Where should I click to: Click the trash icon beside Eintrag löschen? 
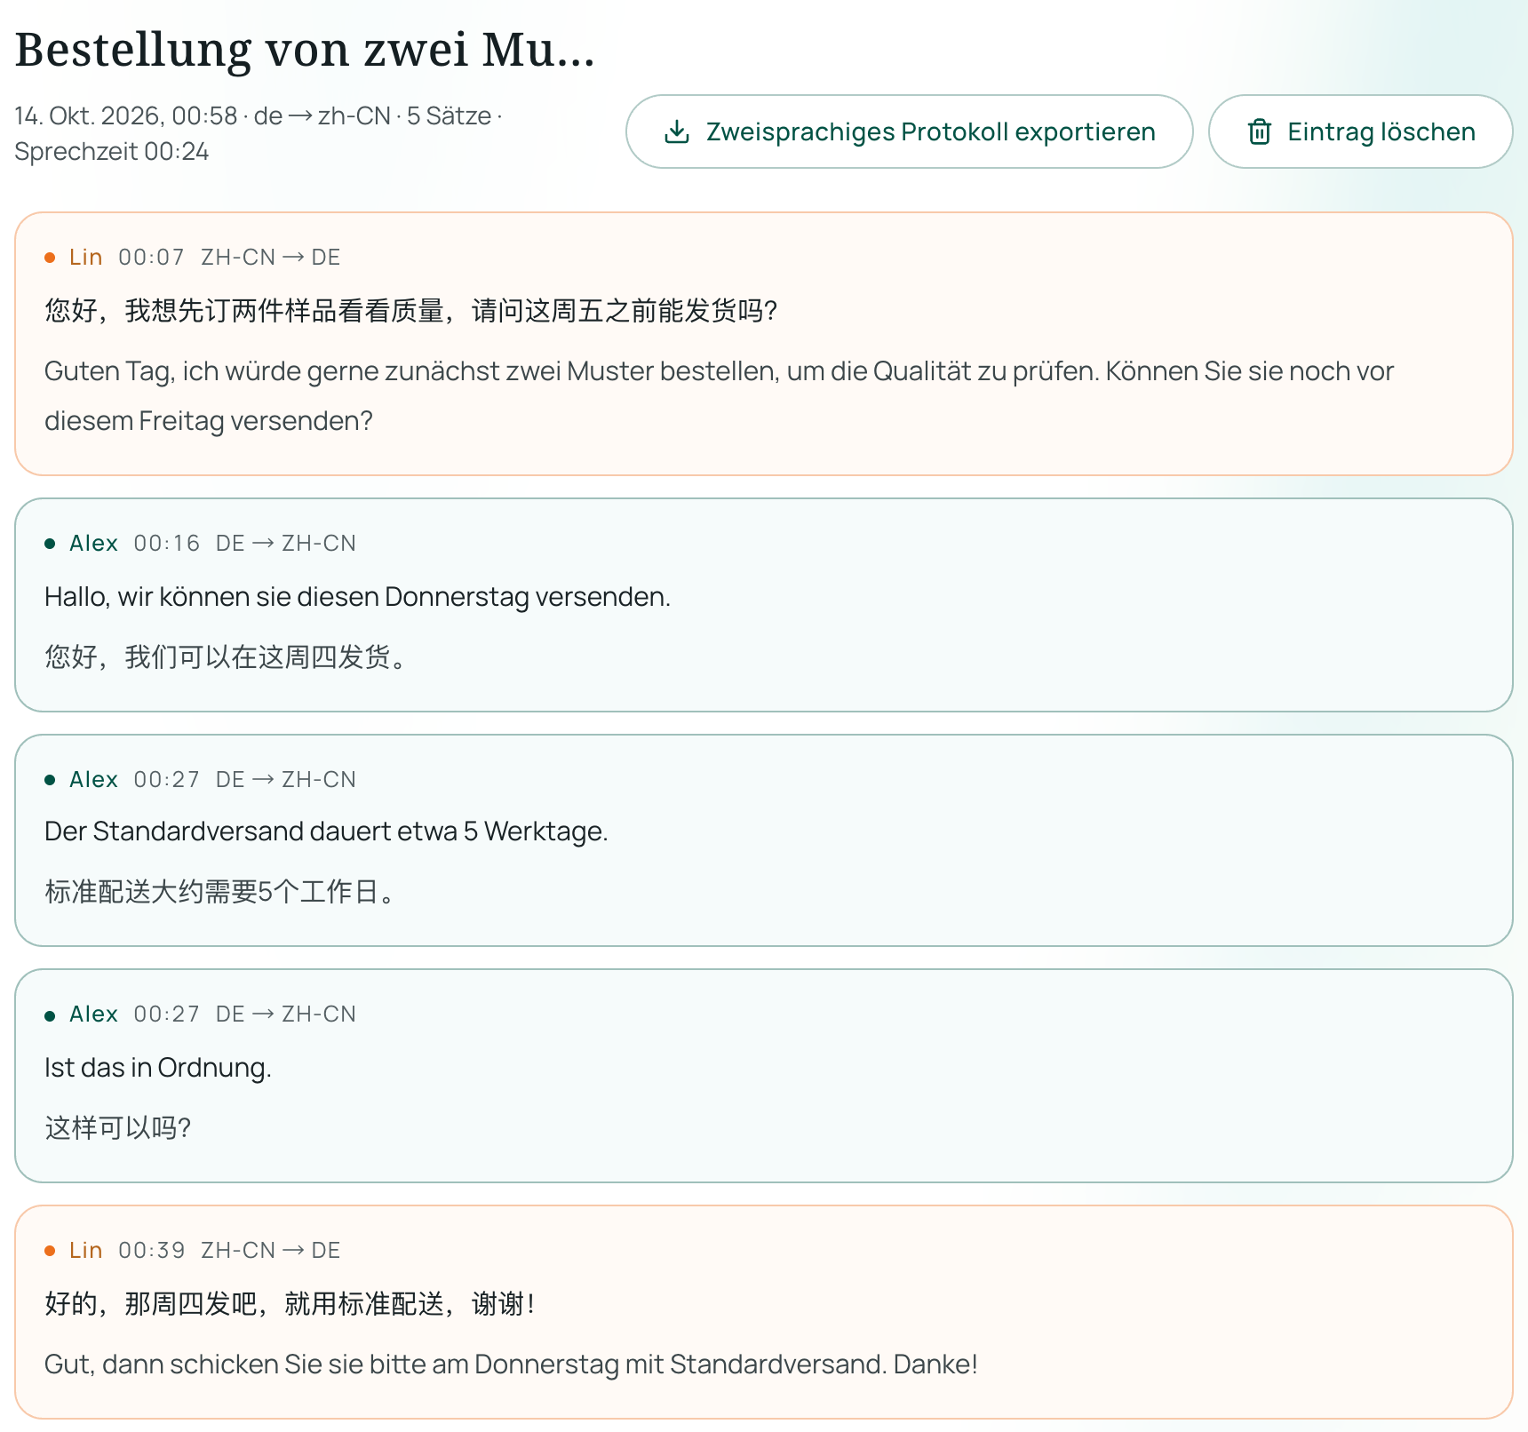click(x=1260, y=131)
